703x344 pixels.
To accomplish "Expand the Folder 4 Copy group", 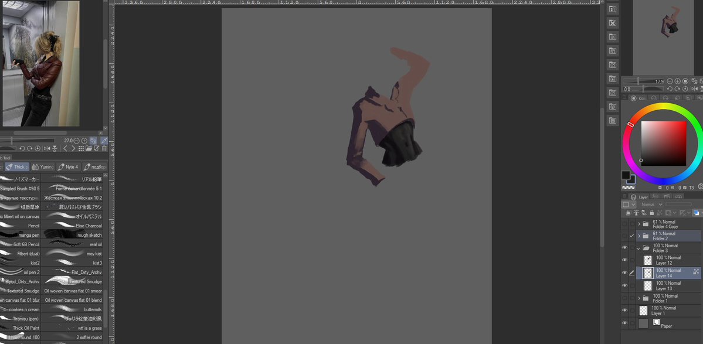I will tap(639, 223).
